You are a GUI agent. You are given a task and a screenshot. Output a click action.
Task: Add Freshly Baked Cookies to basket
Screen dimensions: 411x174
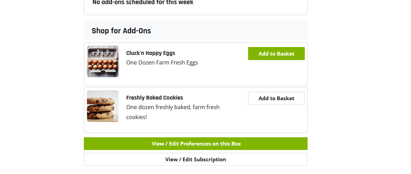[276, 98]
